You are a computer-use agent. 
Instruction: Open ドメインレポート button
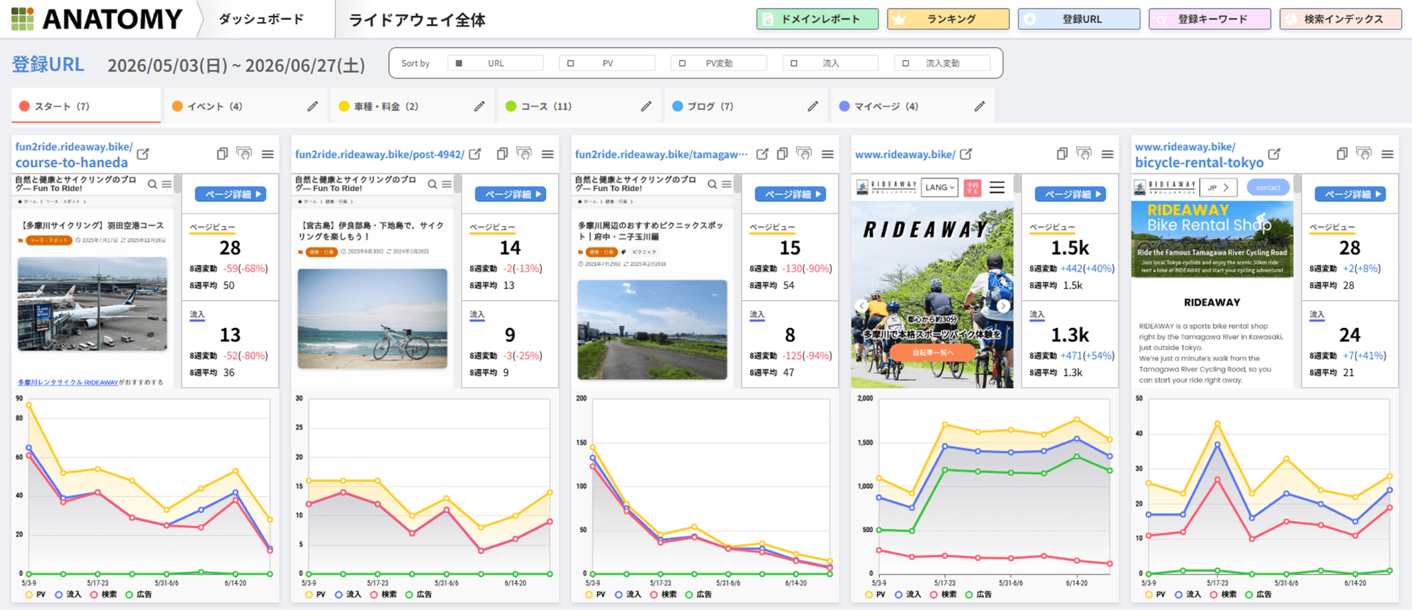tap(817, 19)
